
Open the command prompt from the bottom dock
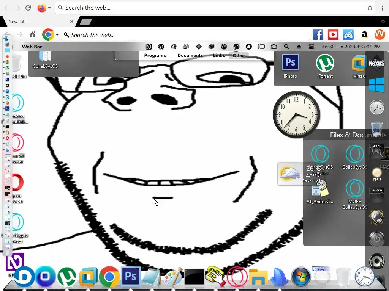click(194, 277)
